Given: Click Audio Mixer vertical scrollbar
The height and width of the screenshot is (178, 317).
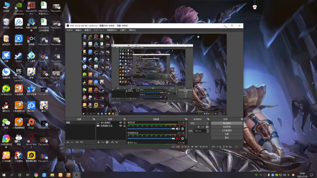Looking at the screenshot, I should [x=186, y=130].
